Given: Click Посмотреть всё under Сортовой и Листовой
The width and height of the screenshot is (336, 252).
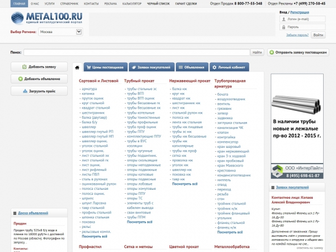Looking at the screenshot, I should point(95,236).
